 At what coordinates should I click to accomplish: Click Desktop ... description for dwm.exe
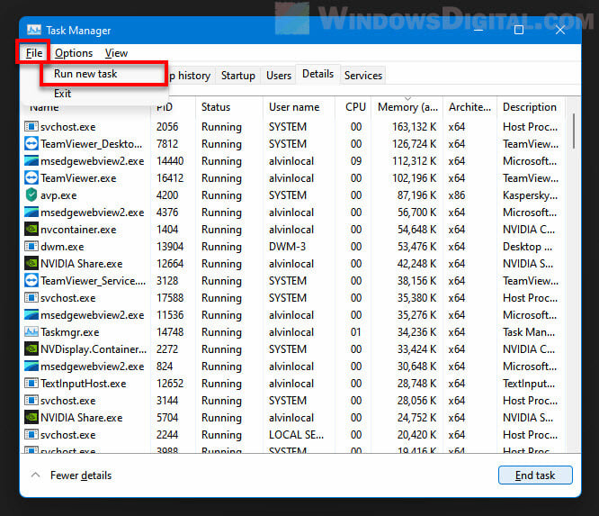527,247
